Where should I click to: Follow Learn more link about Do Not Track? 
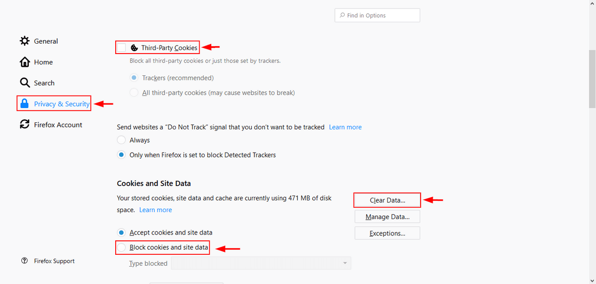345,127
